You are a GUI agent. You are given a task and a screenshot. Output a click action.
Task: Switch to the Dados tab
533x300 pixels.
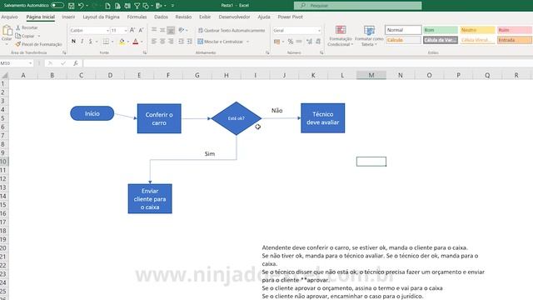(x=161, y=17)
